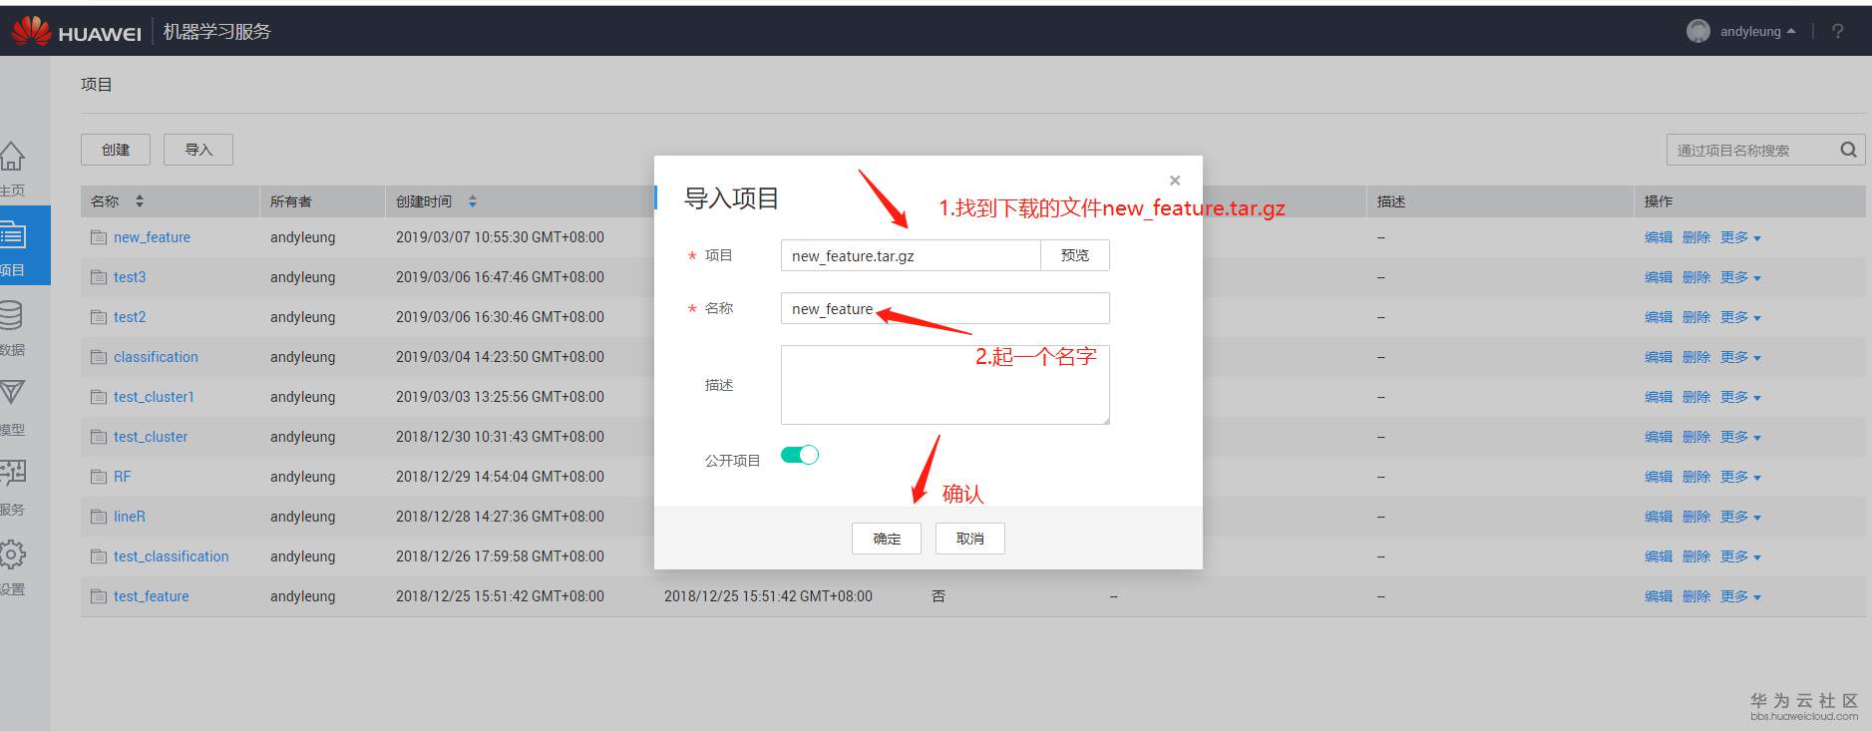This screenshot has width=1872, height=731.
Task: Click 编辑 edit for test_classification row
Action: [1659, 556]
